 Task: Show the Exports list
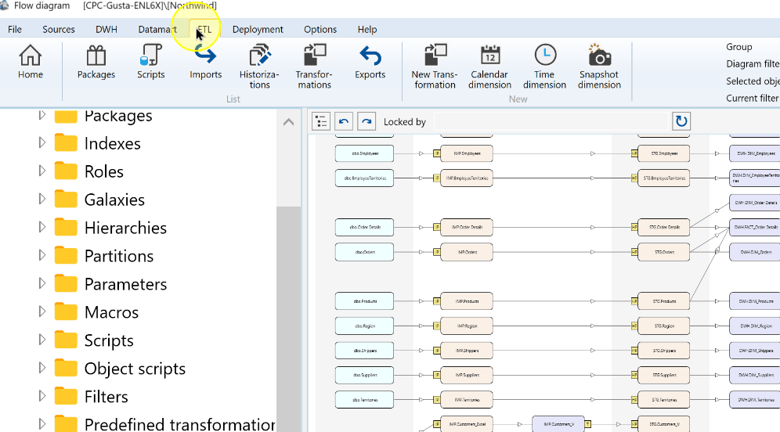click(370, 62)
